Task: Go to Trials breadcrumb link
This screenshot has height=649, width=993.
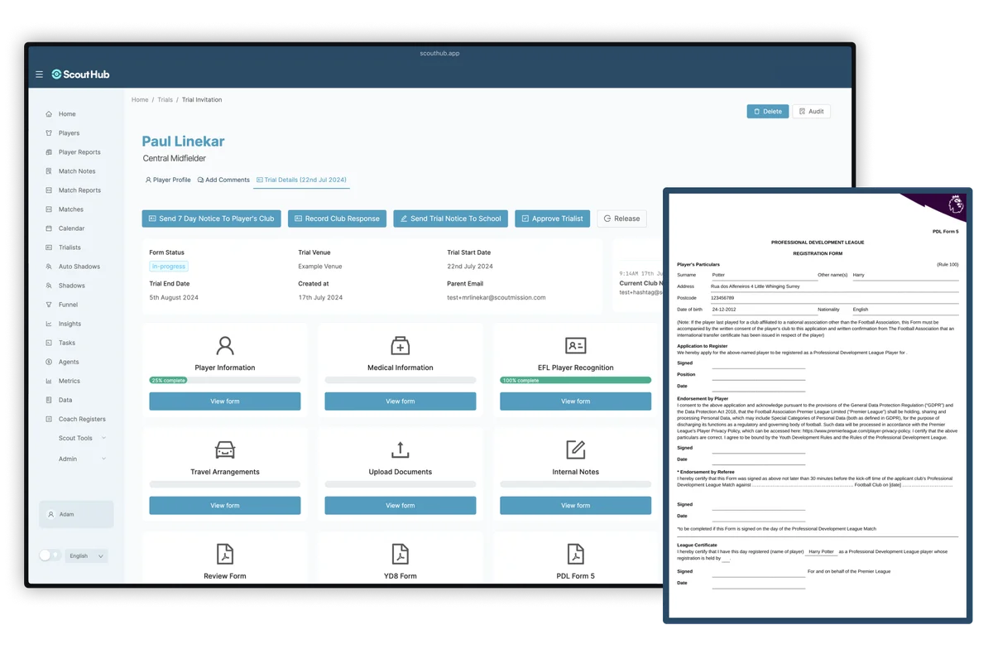Action: click(x=165, y=99)
